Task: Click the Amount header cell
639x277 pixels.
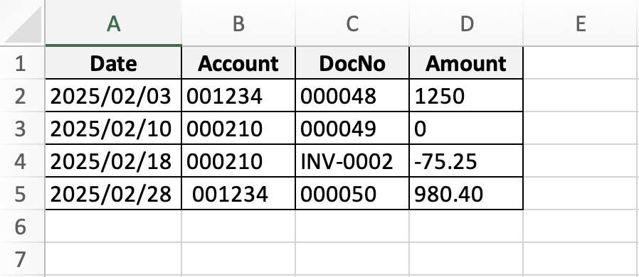Action: 466,63
